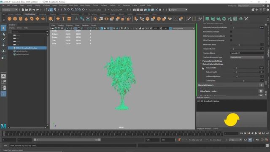
Task: Open viewport Lighting menu
Action: pyautogui.click(x=69, y=25)
